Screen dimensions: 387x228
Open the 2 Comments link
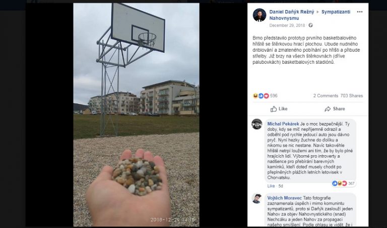[326, 96]
